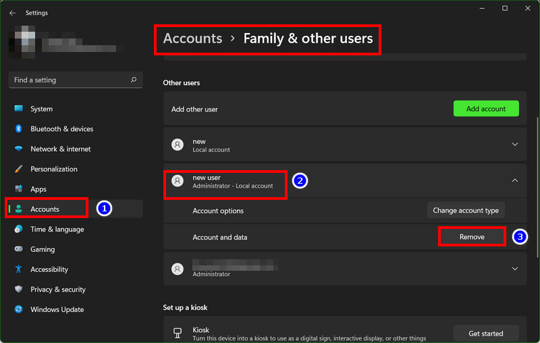Click the Bluetooth & devices icon
The image size is (540, 343).
coord(19,129)
